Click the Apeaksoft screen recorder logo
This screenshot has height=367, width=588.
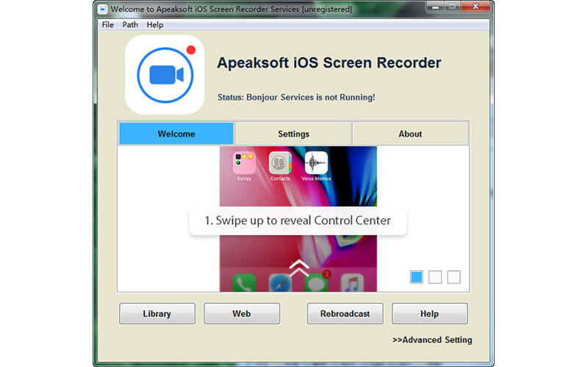tap(165, 75)
